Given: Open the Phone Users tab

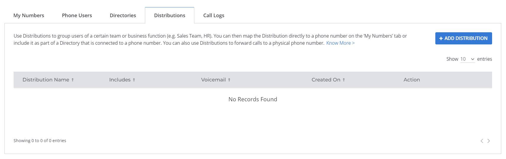Looking at the screenshot, I should 77,15.
